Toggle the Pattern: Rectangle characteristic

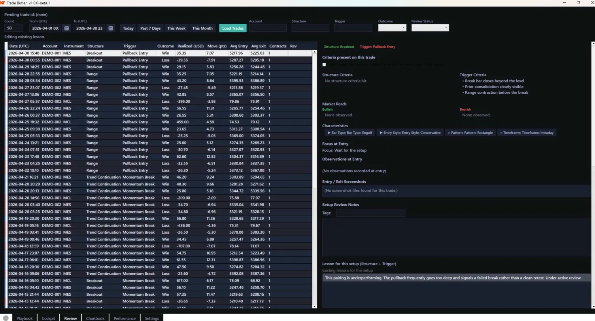point(470,132)
